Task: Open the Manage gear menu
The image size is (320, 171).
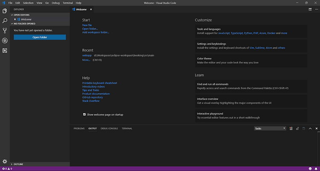Action: click(x=5, y=162)
